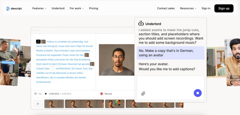Image resolution: width=240 pixels, height=115 pixels.
Task: Add a scene with the plus button
Action: click(x=38, y=104)
